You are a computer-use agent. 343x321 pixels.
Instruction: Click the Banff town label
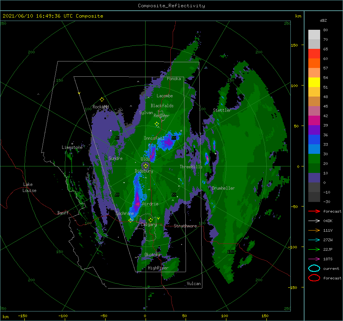(63, 213)
